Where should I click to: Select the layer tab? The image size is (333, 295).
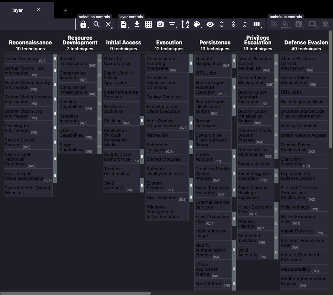tap(18, 10)
